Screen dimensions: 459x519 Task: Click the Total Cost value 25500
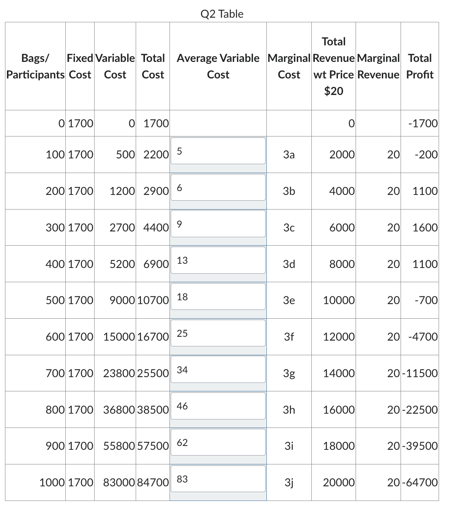(x=153, y=373)
